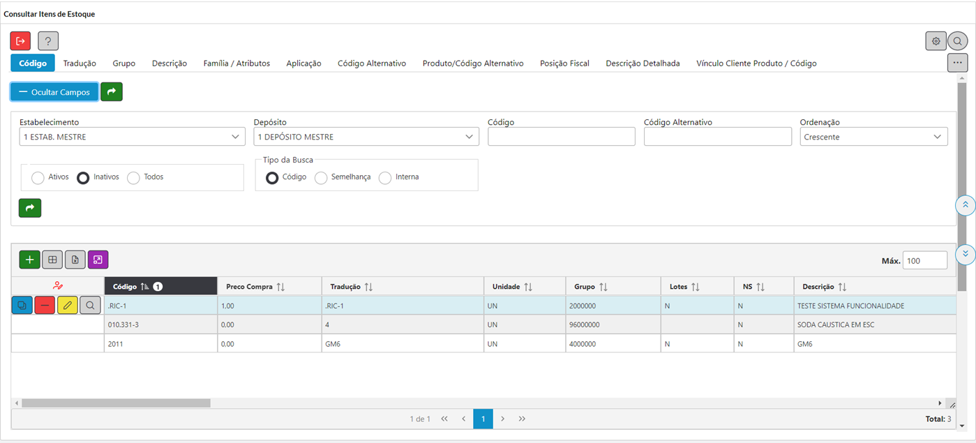976x443 pixels.
Task: Click green arrow button below the radio options
Action: coord(30,208)
